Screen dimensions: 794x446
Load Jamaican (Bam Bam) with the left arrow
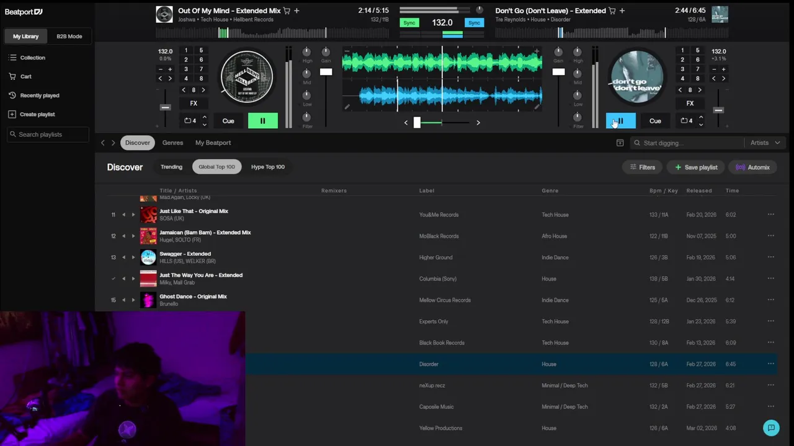tap(123, 236)
